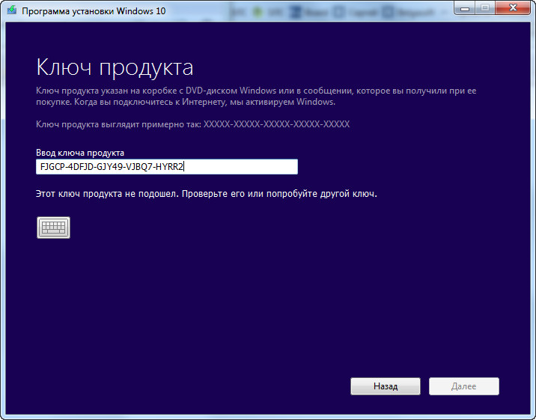Click the sample key format XXXXX-XXXXX-XXXXX-XXXXX-XXXXX text
The image size is (536, 420).
[x=276, y=124]
